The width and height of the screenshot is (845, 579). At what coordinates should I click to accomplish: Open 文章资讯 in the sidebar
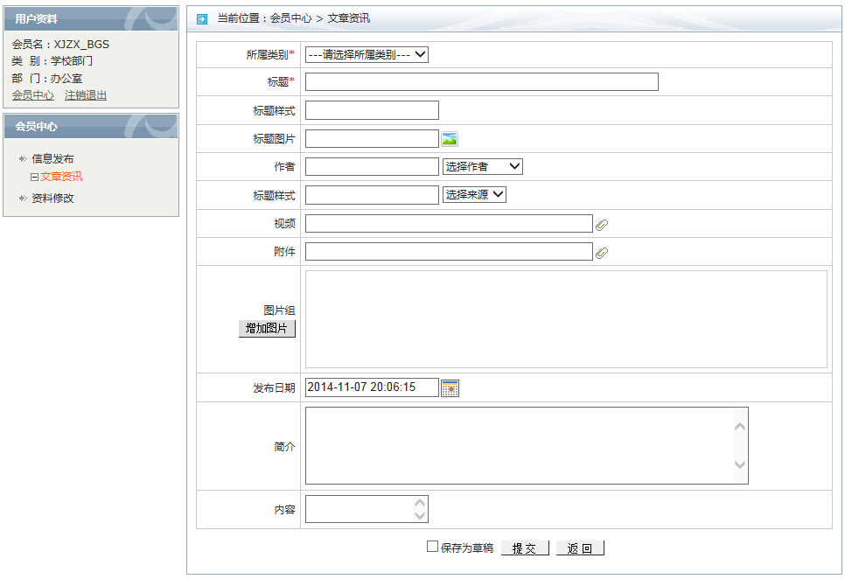(x=61, y=177)
